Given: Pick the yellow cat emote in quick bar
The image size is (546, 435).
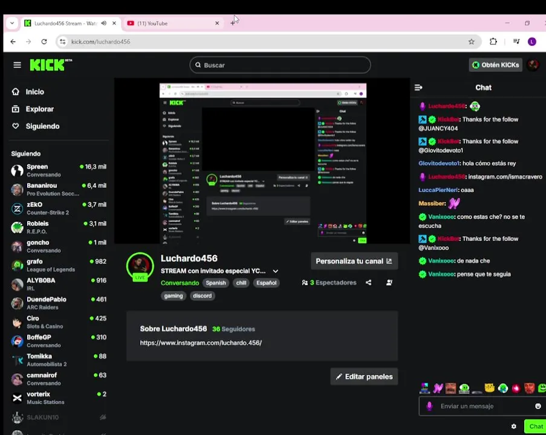Looking at the screenshot, I should (490, 388).
